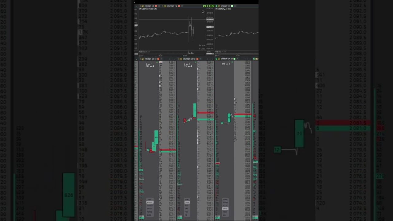Image resolution: width=393 pixels, height=221 pixels.
Task: Close the green-tagged ETHUSDT 5M 50 tab
Action: [x=237, y=59]
